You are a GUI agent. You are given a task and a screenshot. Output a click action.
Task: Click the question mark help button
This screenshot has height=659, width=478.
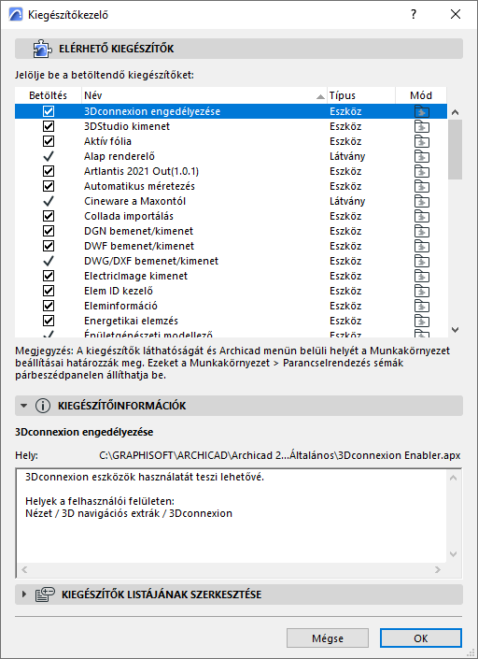click(x=414, y=14)
